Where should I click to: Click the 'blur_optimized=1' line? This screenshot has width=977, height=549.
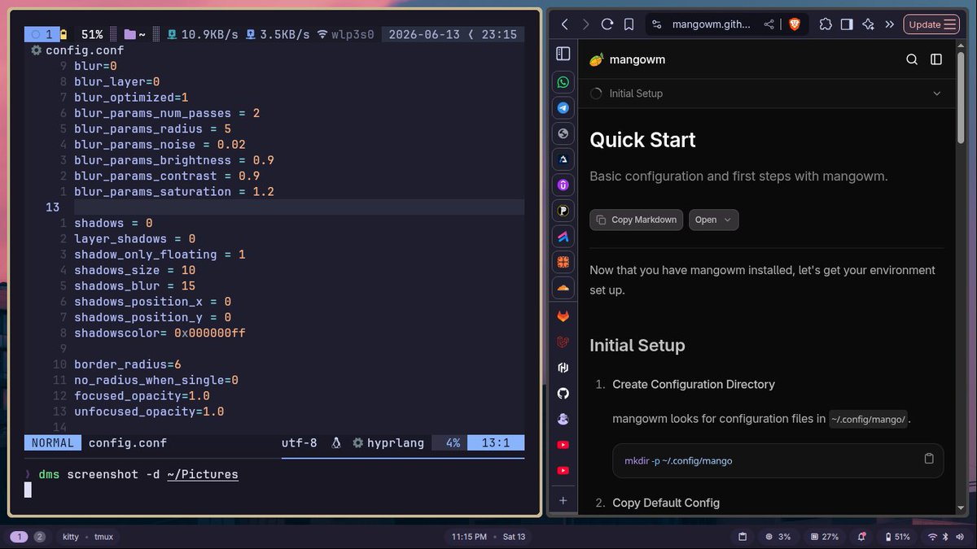coord(131,98)
